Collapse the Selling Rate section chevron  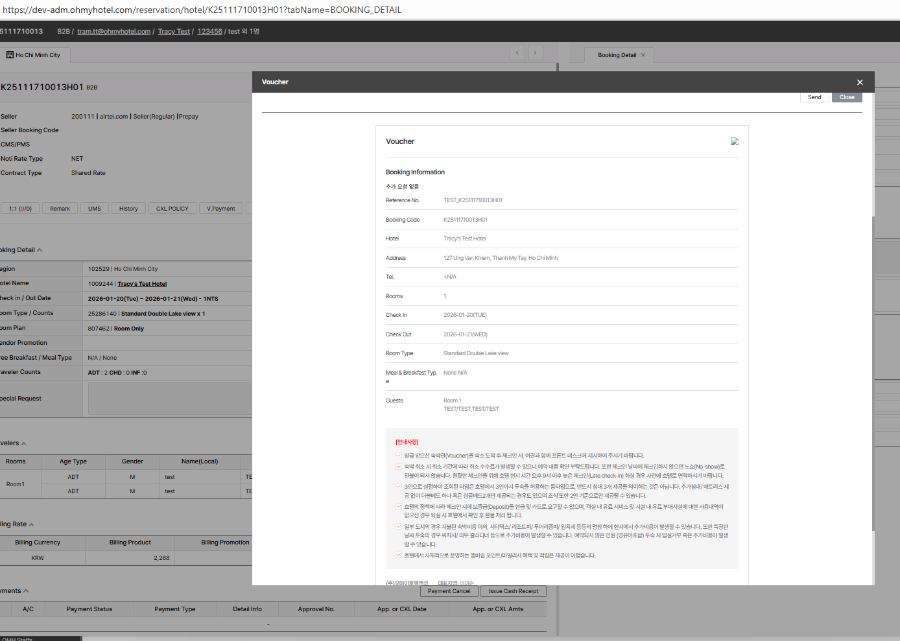pos(31,525)
